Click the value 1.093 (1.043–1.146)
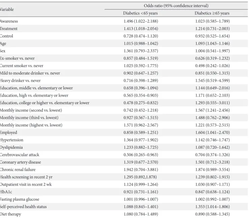 (x=213, y=43)
